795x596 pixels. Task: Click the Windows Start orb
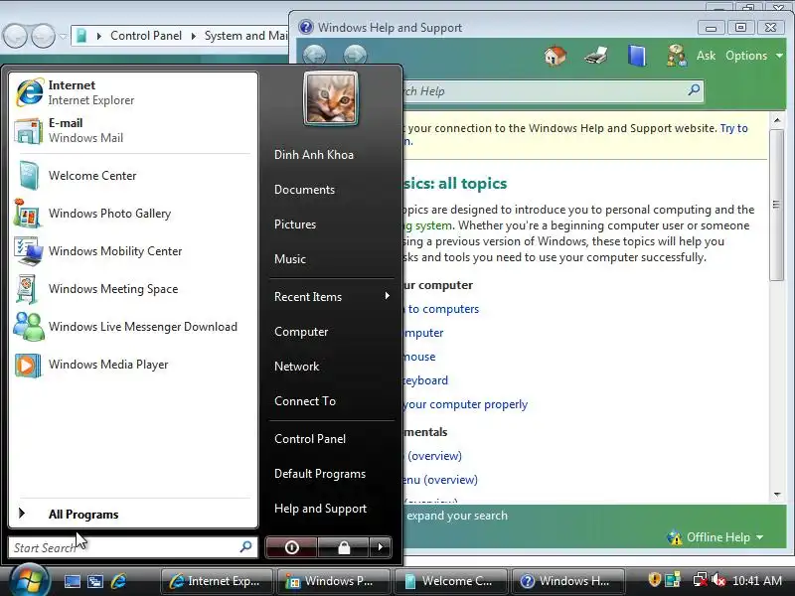pyautogui.click(x=29, y=581)
